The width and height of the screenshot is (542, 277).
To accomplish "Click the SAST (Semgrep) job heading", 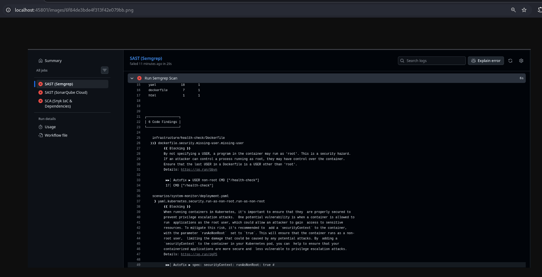I will pos(146,58).
